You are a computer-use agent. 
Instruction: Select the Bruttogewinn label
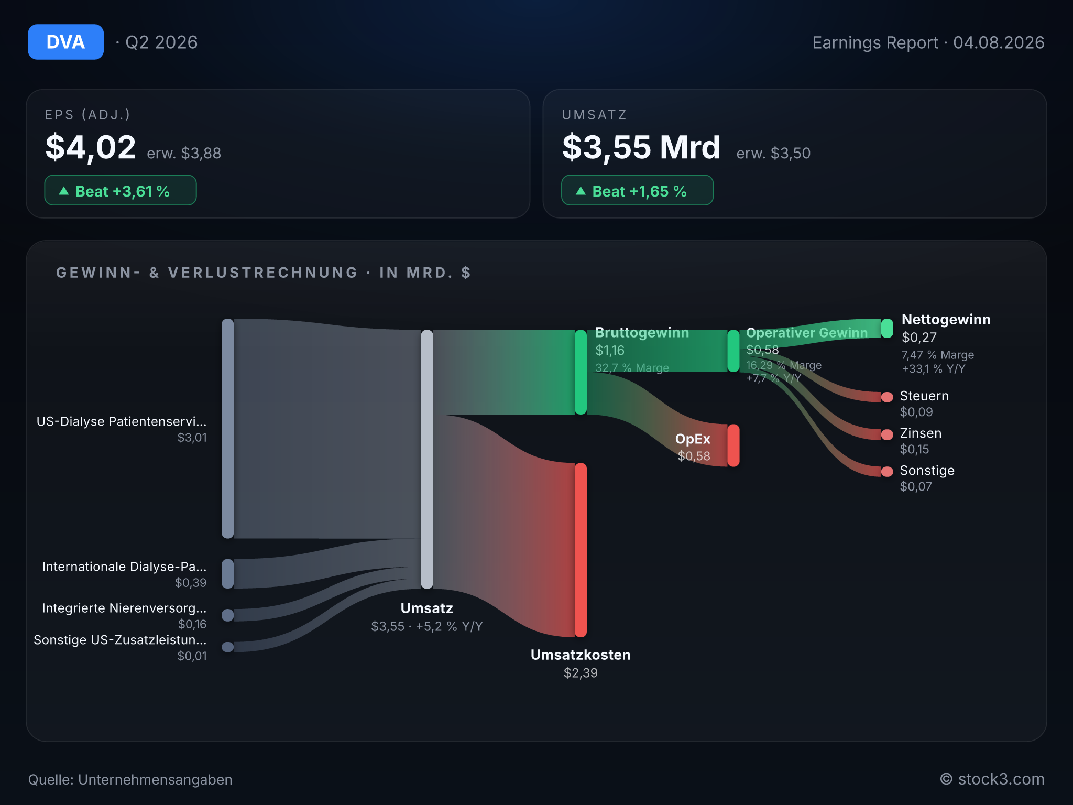click(642, 333)
